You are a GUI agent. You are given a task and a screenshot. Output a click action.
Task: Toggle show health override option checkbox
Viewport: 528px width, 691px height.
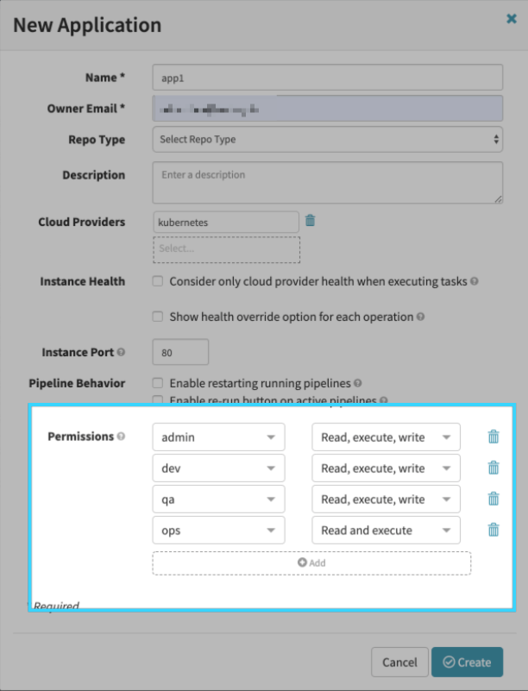click(x=158, y=317)
